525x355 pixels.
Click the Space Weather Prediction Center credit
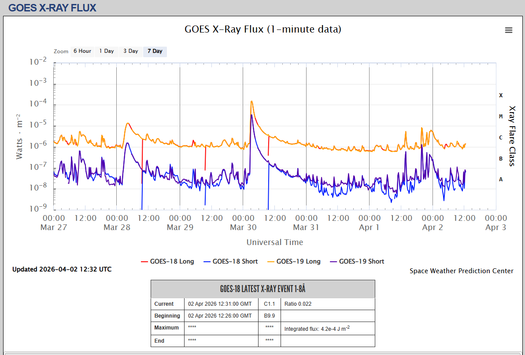tap(462, 271)
